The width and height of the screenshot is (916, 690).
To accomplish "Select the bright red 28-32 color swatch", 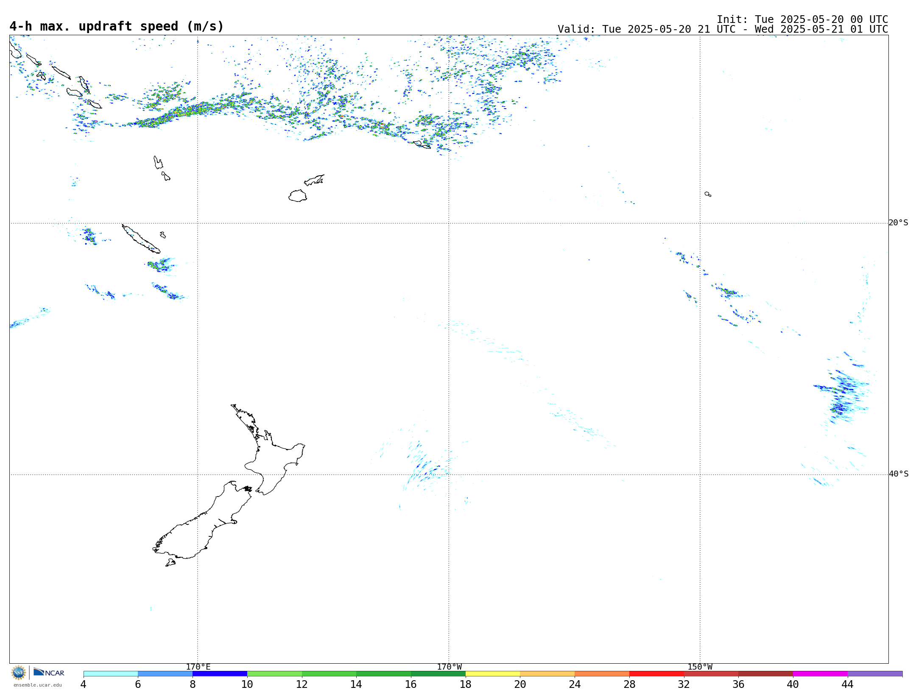I will point(656,673).
